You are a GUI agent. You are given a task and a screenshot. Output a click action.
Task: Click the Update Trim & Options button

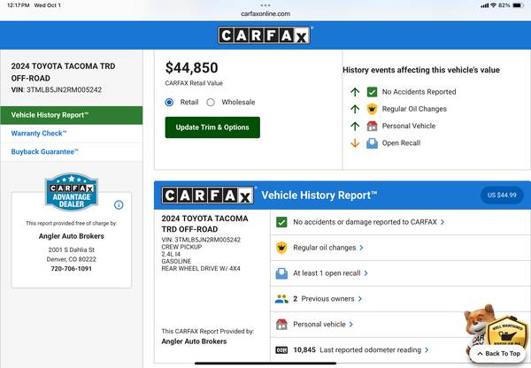[212, 127]
